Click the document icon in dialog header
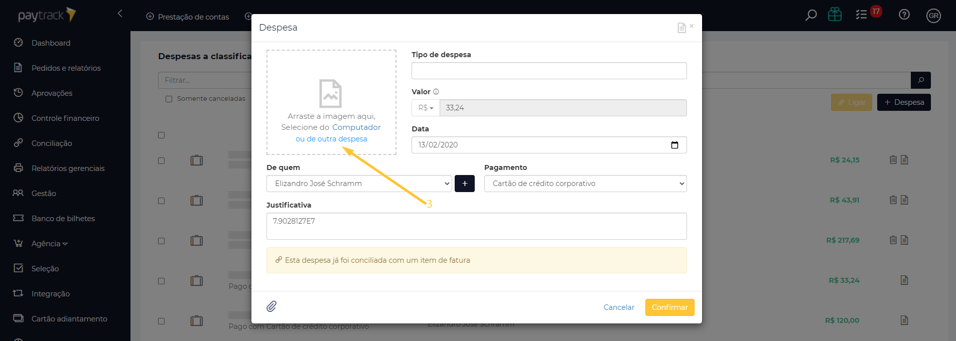956x341 pixels. pos(681,28)
